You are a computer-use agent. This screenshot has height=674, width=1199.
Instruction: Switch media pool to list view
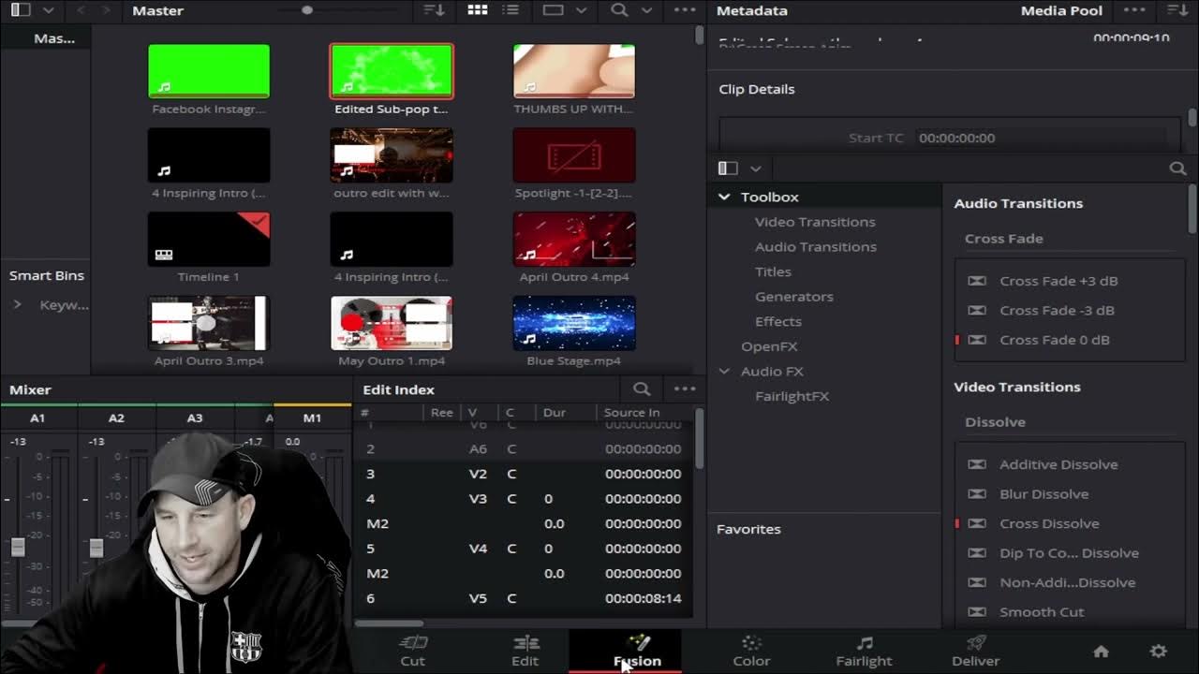[x=511, y=10]
